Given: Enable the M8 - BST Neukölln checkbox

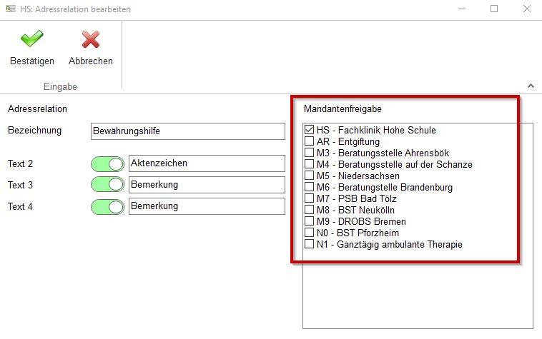Looking at the screenshot, I should tap(309, 211).
